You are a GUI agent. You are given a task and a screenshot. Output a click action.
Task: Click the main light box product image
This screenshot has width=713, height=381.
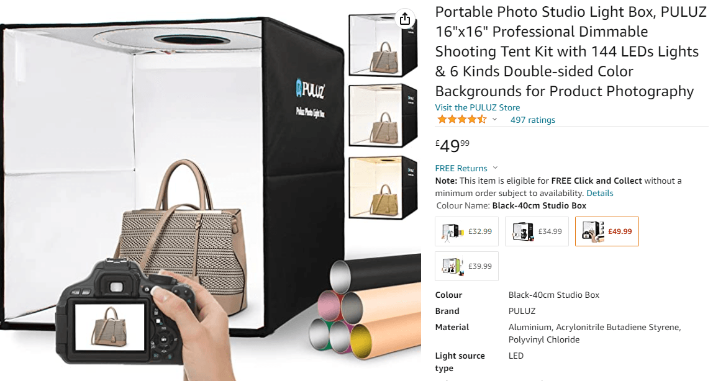173,191
